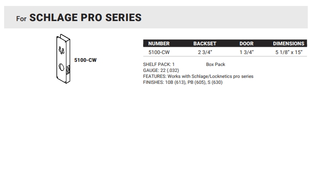Image resolution: width=311 pixels, height=180 pixels.
Task: Click the Box Pack text
Action: (216, 65)
